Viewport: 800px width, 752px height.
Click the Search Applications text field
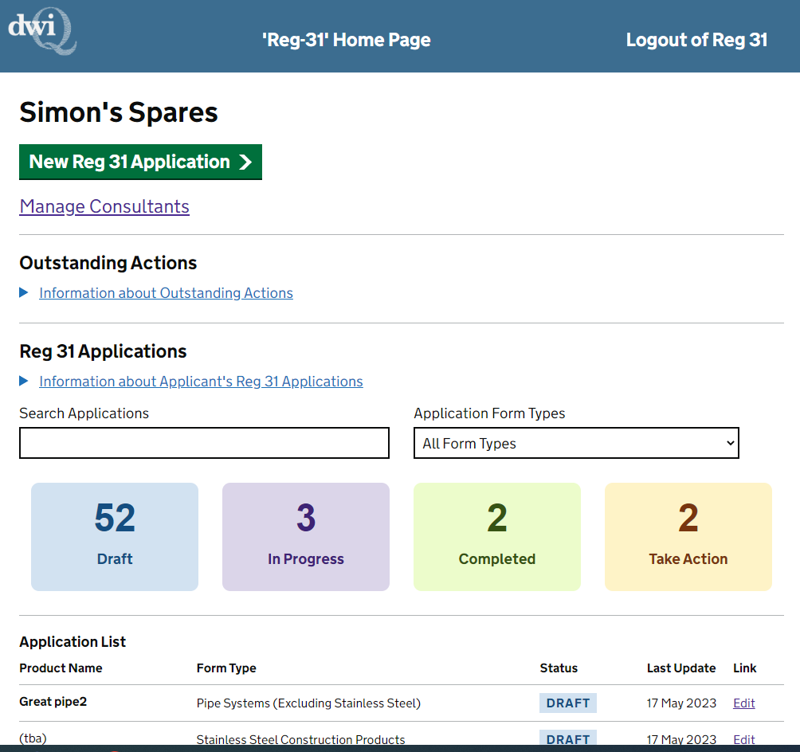click(204, 443)
